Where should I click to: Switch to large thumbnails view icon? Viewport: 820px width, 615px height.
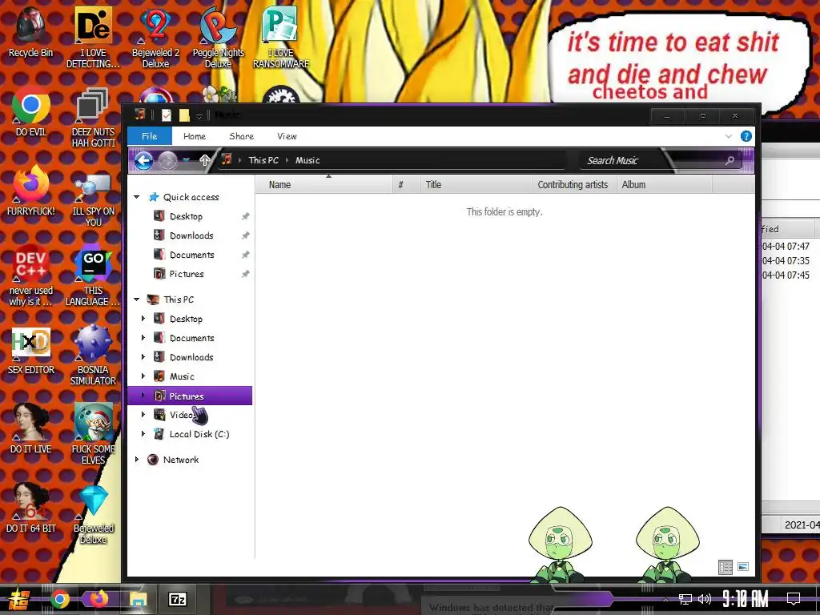pos(742,566)
